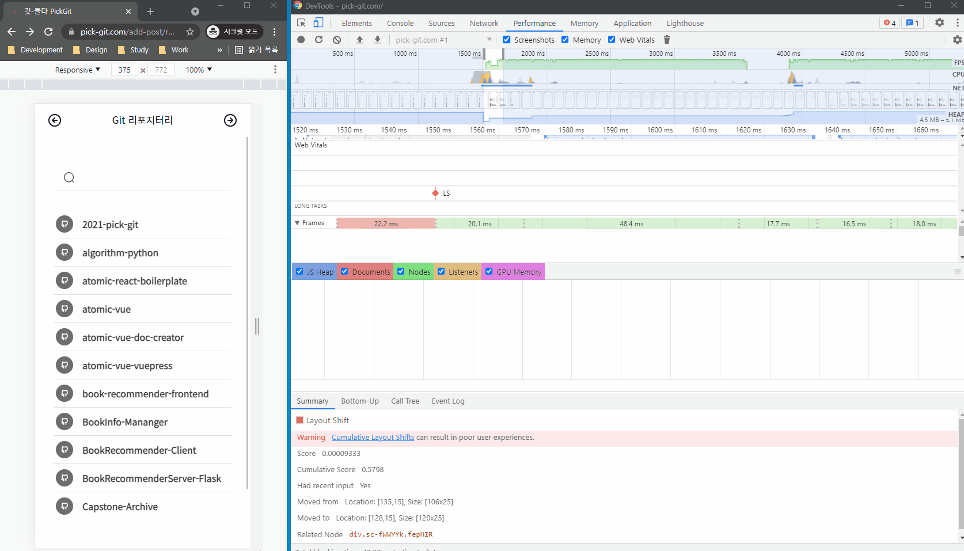Switch to the Elements tab
This screenshot has width=964, height=551.
point(357,23)
